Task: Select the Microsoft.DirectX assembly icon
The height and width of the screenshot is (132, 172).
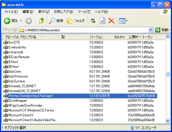Action: [5, 115]
